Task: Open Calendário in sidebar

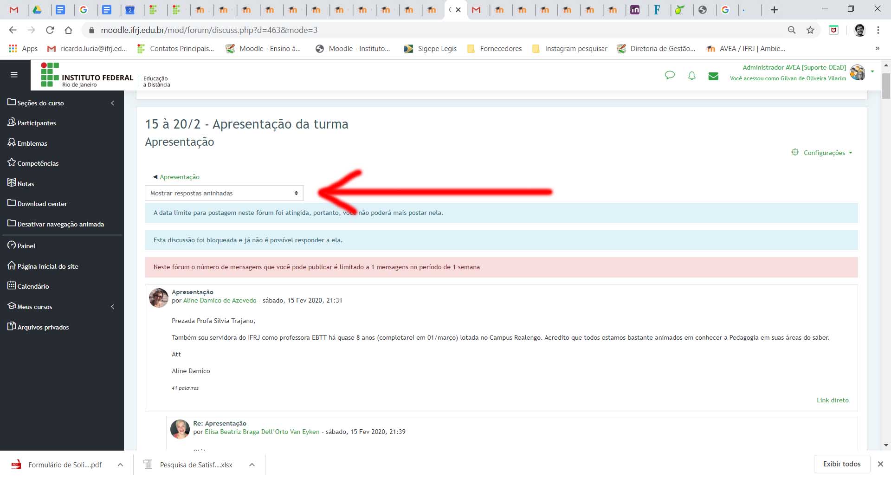Action: [x=28, y=286]
